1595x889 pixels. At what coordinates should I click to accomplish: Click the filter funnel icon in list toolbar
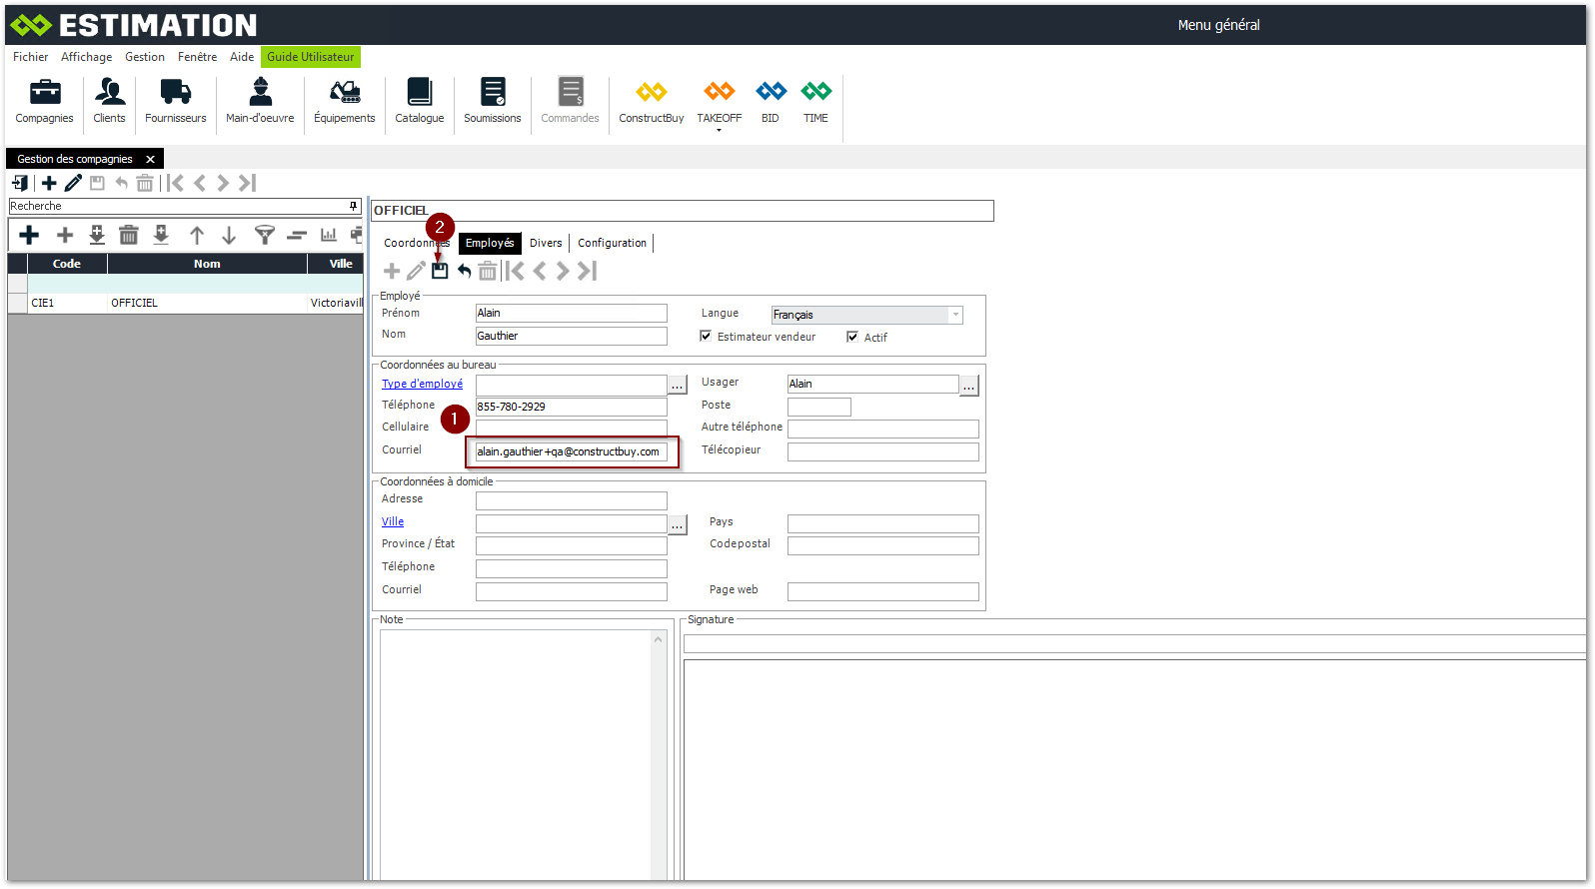coord(264,235)
